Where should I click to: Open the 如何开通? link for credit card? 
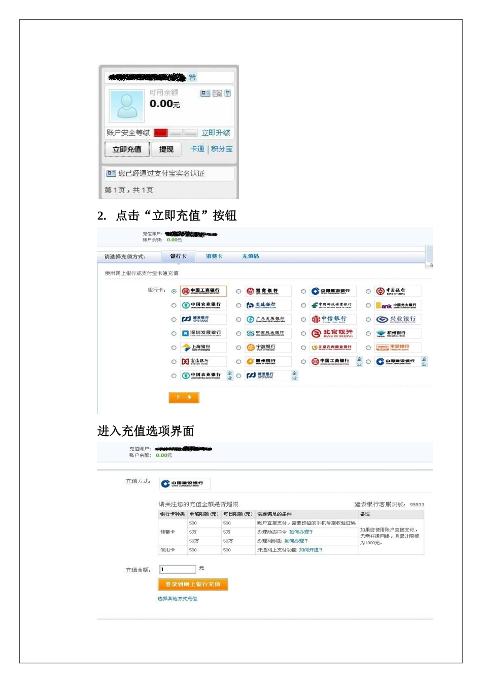[311, 550]
